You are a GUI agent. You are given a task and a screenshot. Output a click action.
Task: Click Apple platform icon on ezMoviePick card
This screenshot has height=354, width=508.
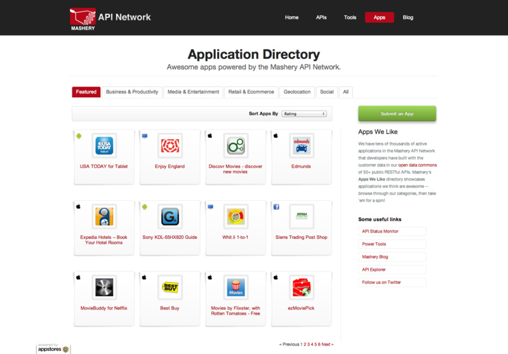tap(276, 277)
